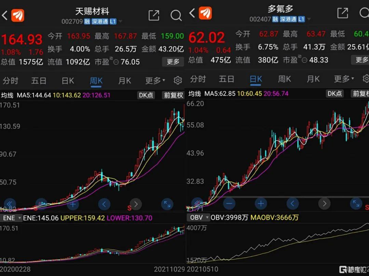Viewport: 369px width, 276px height.
Task: Switch 前复权 price adjustment on 天赐材料
Action: pos(173,95)
